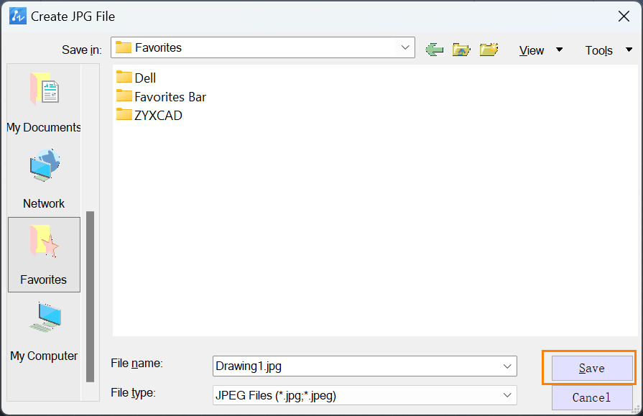This screenshot has height=416, width=643.
Task: Open the File type dropdown list
Action: click(364, 395)
